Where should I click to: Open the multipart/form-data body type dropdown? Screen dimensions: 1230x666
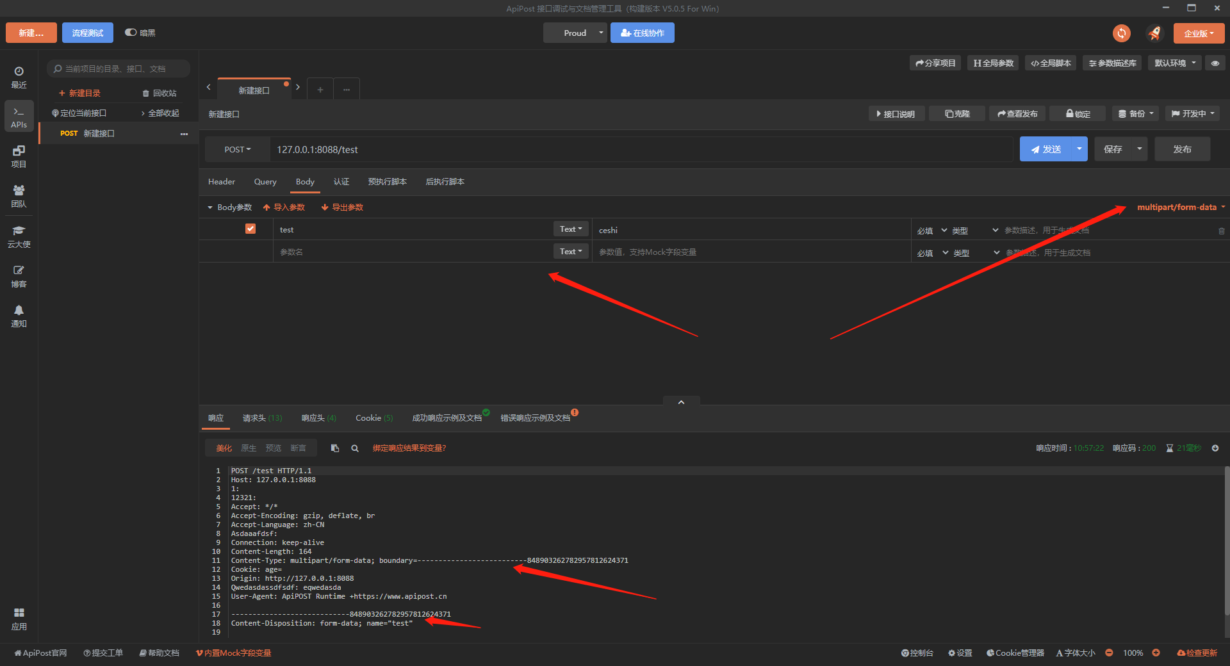1181,207
